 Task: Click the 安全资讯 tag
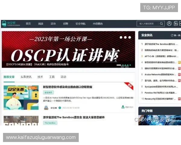(x=48, y=92)
